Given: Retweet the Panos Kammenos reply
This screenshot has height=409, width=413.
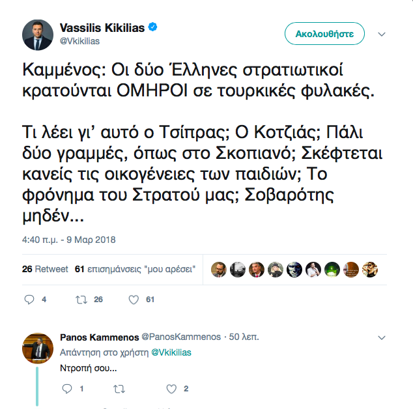Looking at the screenshot, I should (119, 389).
